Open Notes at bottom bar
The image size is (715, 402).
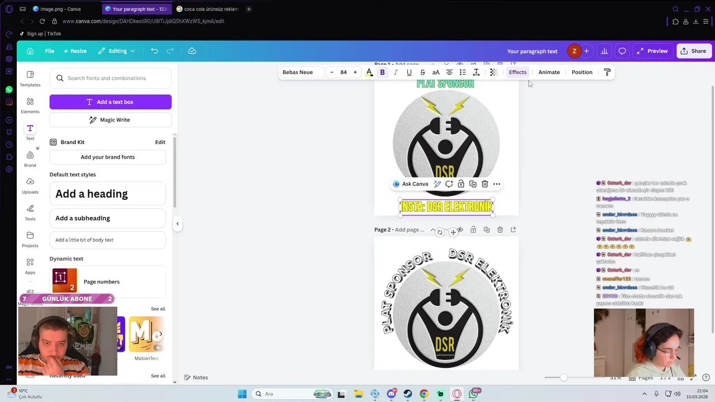click(x=196, y=377)
